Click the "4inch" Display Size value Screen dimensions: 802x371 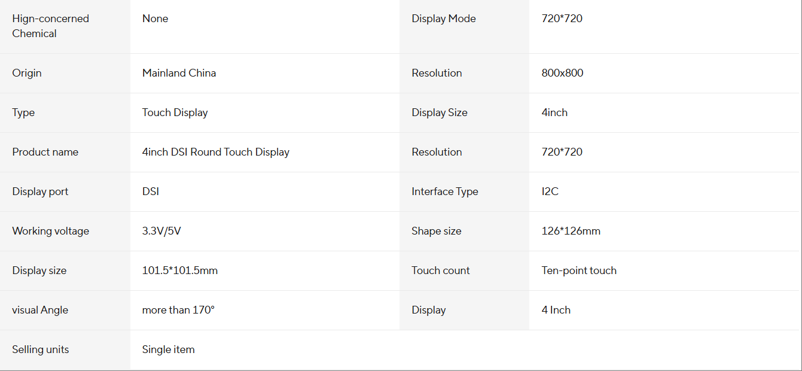(x=554, y=112)
